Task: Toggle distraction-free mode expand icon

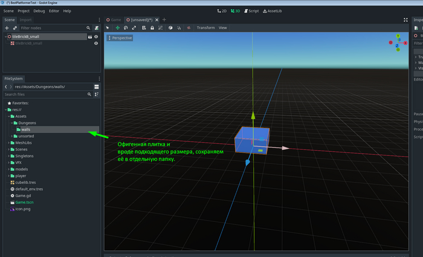Action: click(405, 20)
